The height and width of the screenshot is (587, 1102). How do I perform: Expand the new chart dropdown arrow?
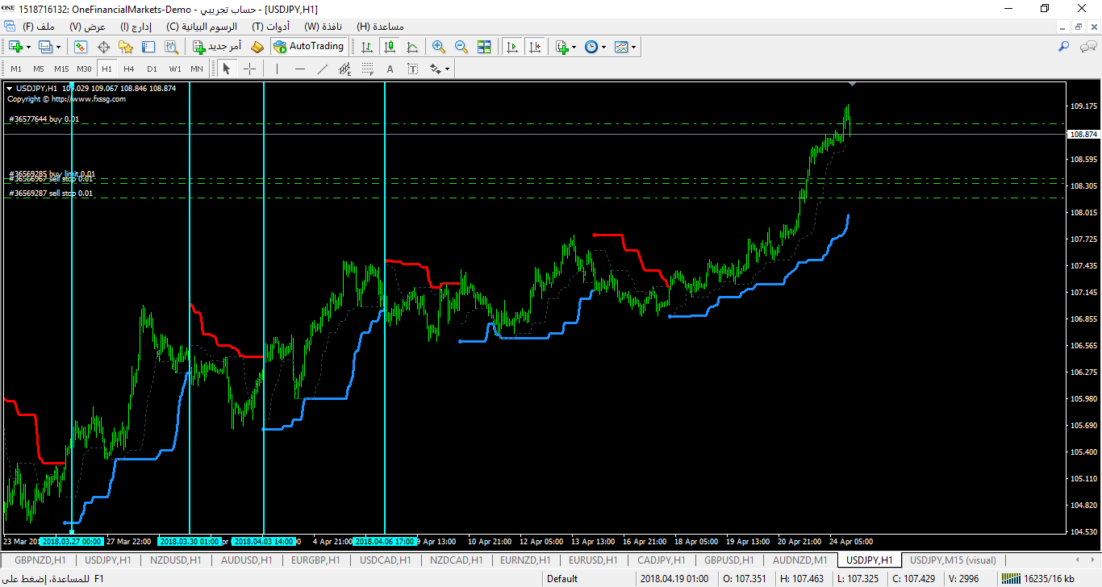tap(29, 47)
